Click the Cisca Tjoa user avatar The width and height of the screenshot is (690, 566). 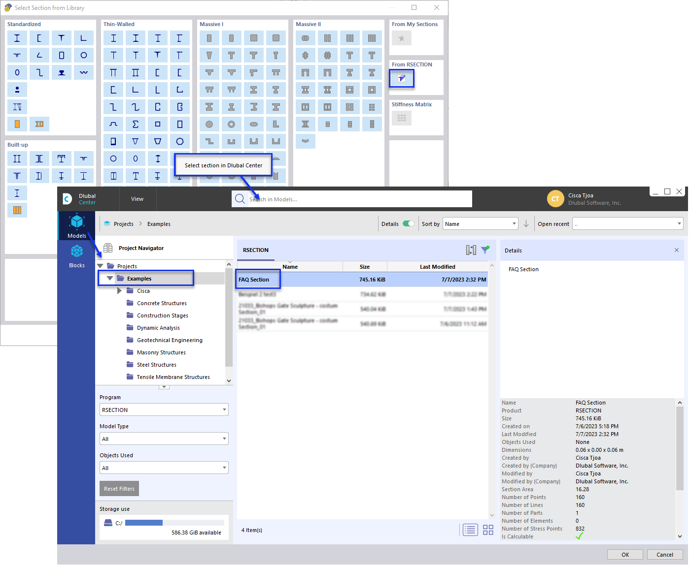[555, 199]
